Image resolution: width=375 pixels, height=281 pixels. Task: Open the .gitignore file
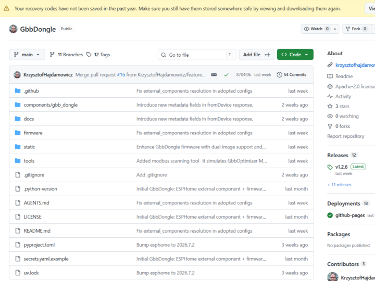click(x=34, y=175)
